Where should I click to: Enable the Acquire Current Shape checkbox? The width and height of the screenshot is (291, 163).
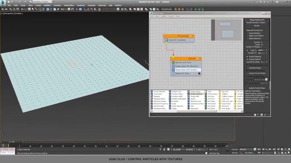coord(247,73)
